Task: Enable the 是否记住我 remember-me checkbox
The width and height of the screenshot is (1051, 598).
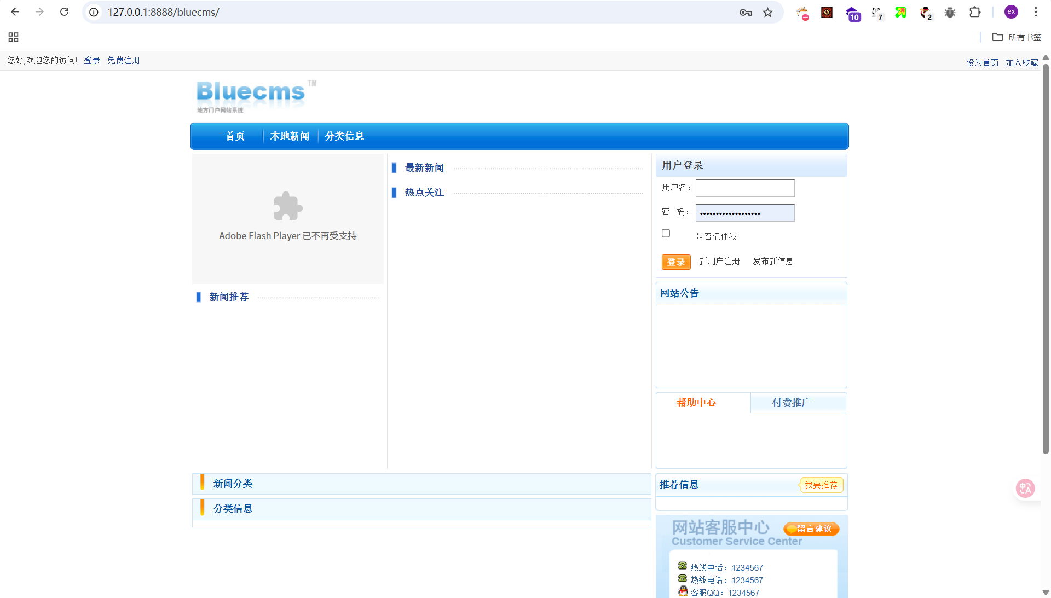Action: pos(666,233)
